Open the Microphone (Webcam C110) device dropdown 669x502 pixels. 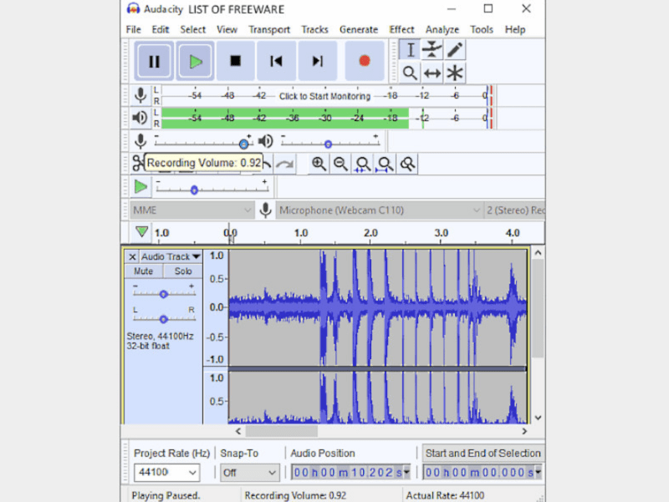click(x=379, y=210)
